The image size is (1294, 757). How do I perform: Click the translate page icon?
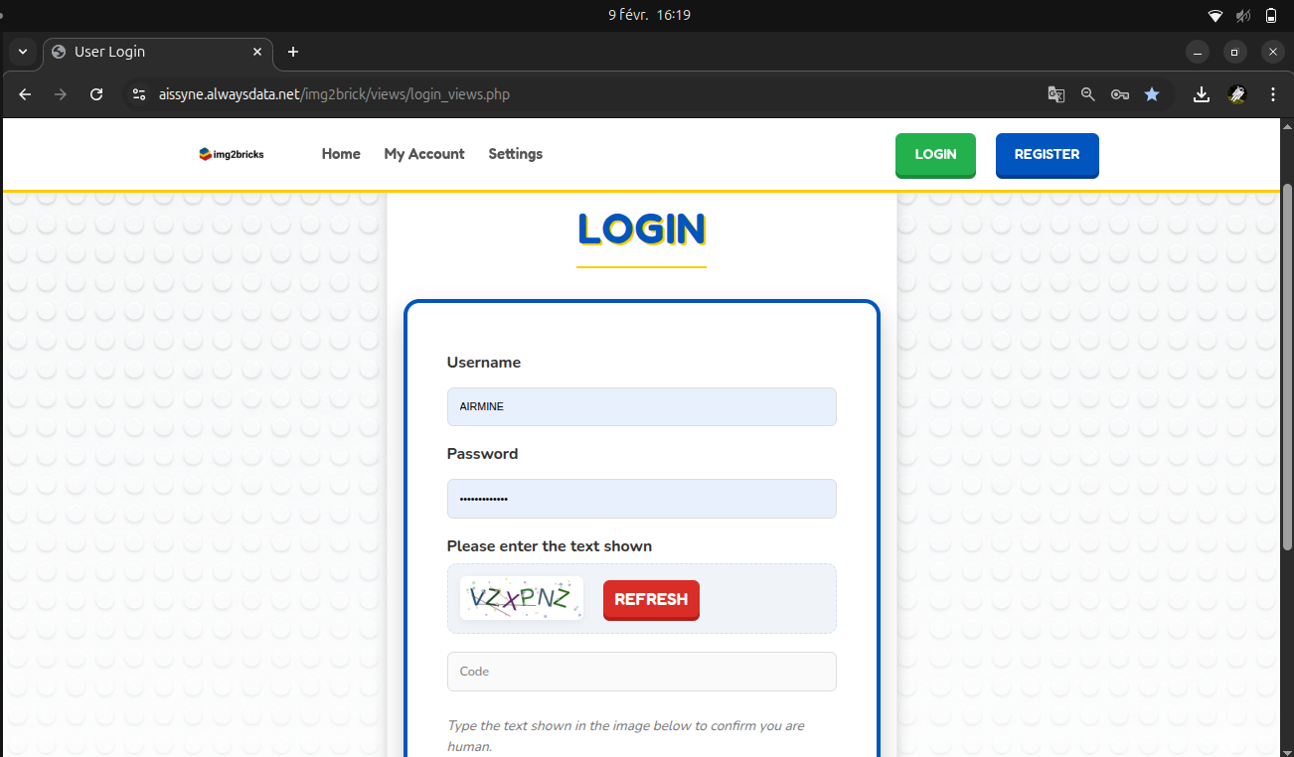(x=1055, y=94)
